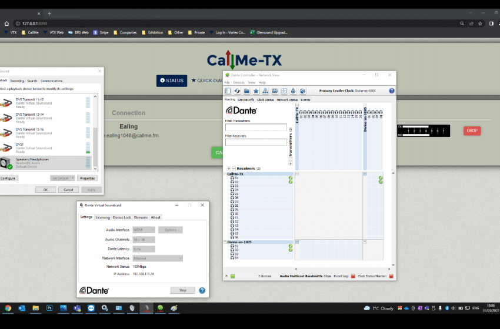This screenshot has height=329, width=500.
Task: Toggle subscription checkmark for CallMe-TX receiver 01
Action: 291,178
